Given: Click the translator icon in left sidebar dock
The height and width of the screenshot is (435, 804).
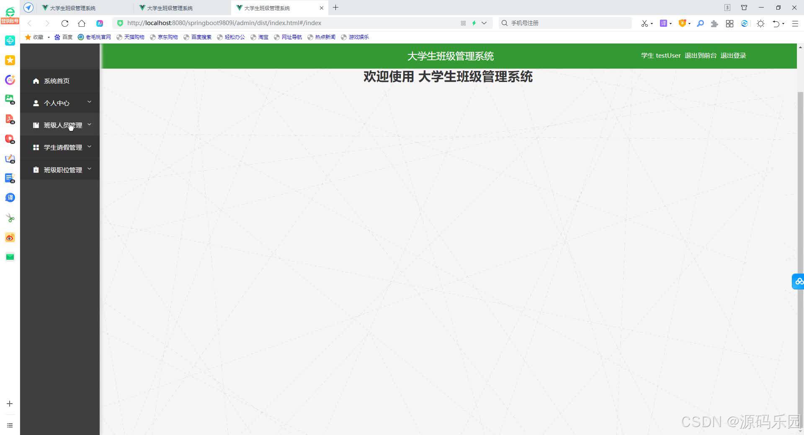Looking at the screenshot, I should tap(10, 197).
